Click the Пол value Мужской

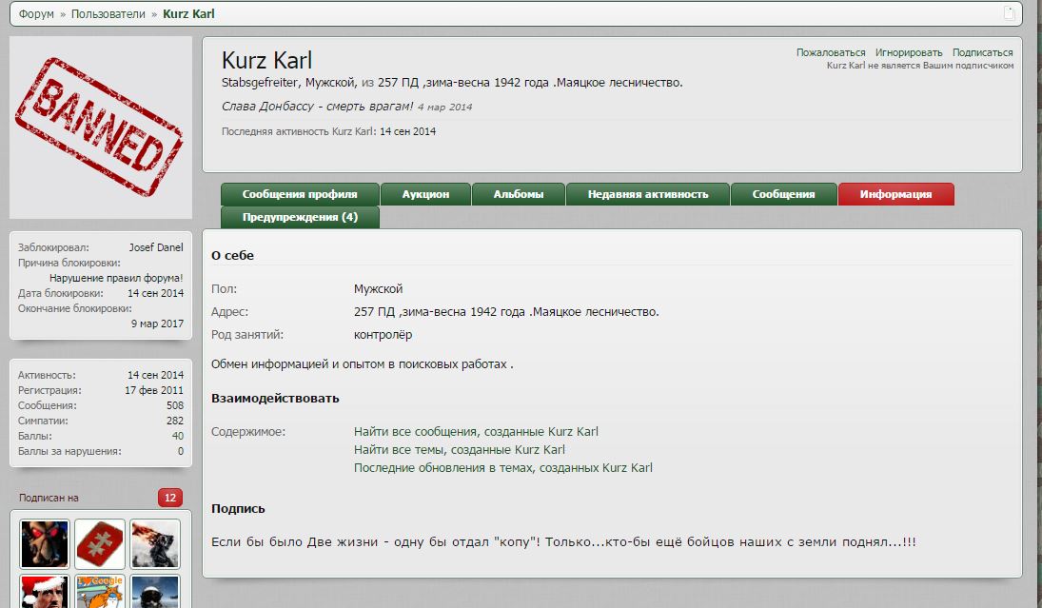[378, 289]
